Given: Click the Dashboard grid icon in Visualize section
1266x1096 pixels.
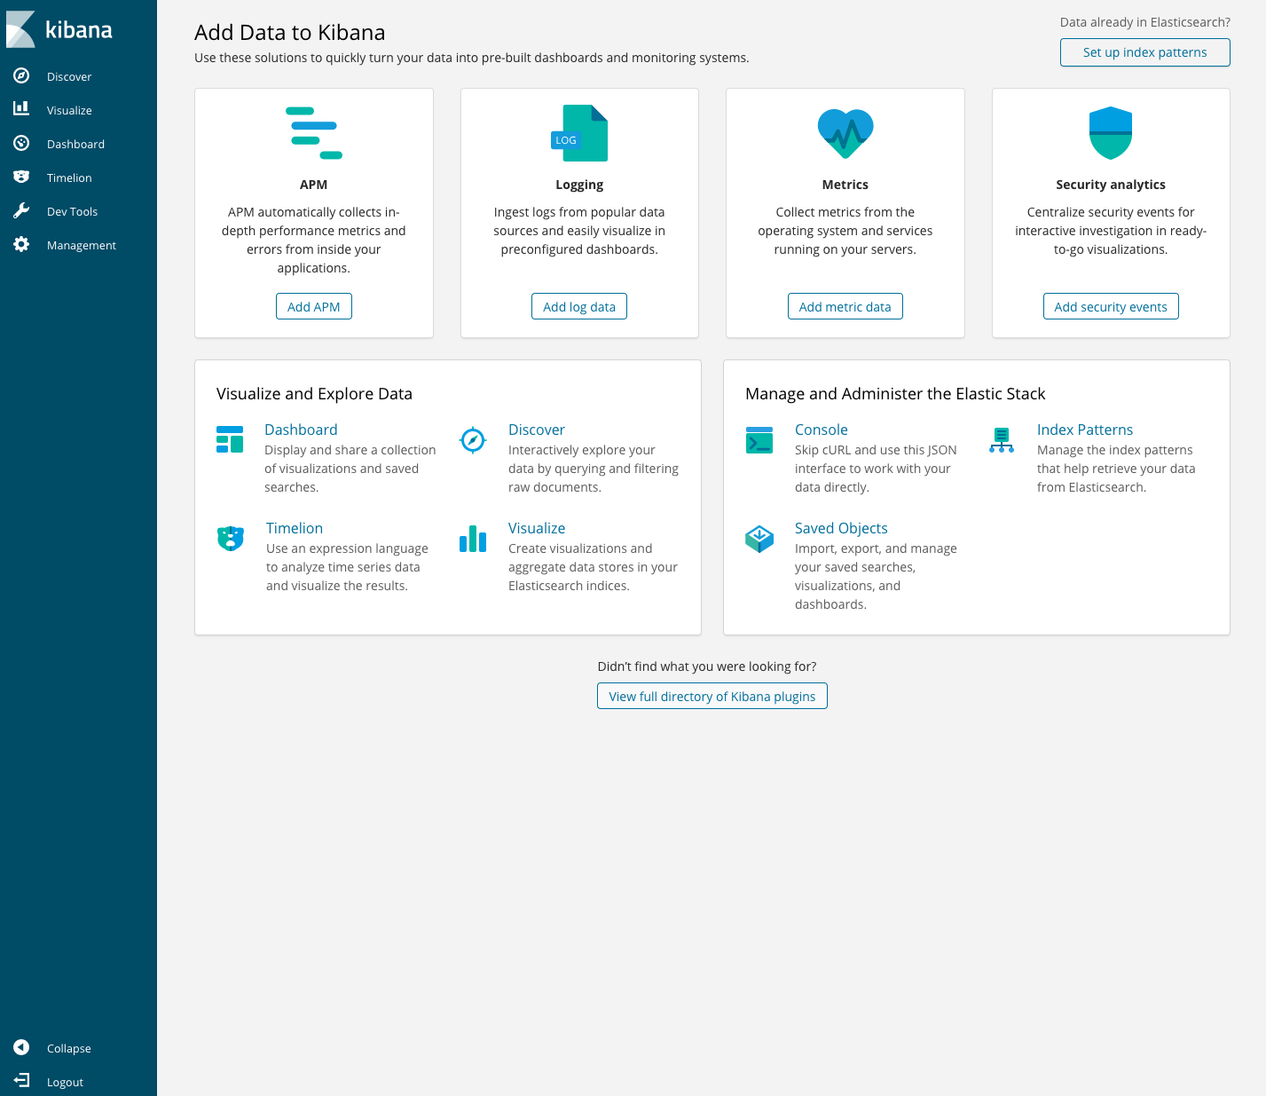Looking at the screenshot, I should point(230,439).
